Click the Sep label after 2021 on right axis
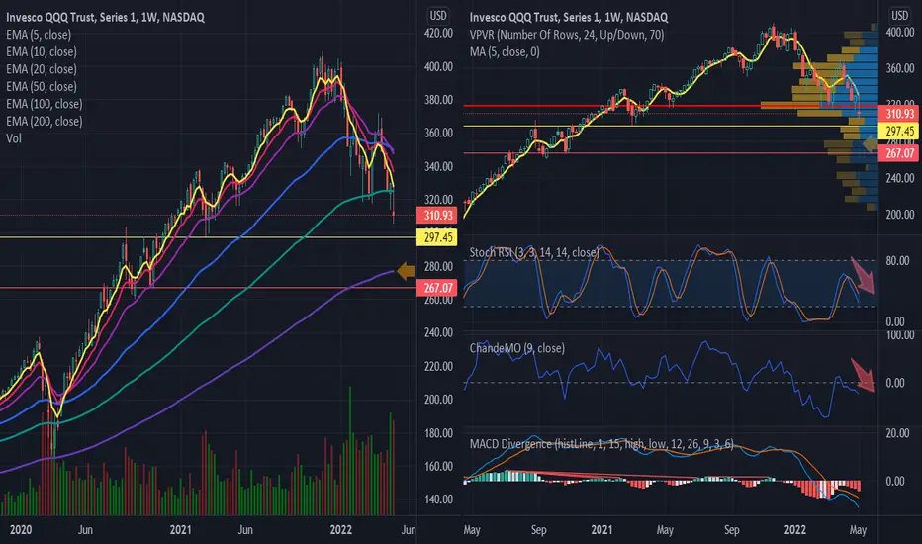This screenshot has width=922, height=544. [731, 530]
